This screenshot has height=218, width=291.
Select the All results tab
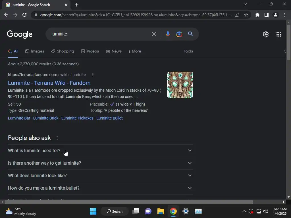point(13,51)
